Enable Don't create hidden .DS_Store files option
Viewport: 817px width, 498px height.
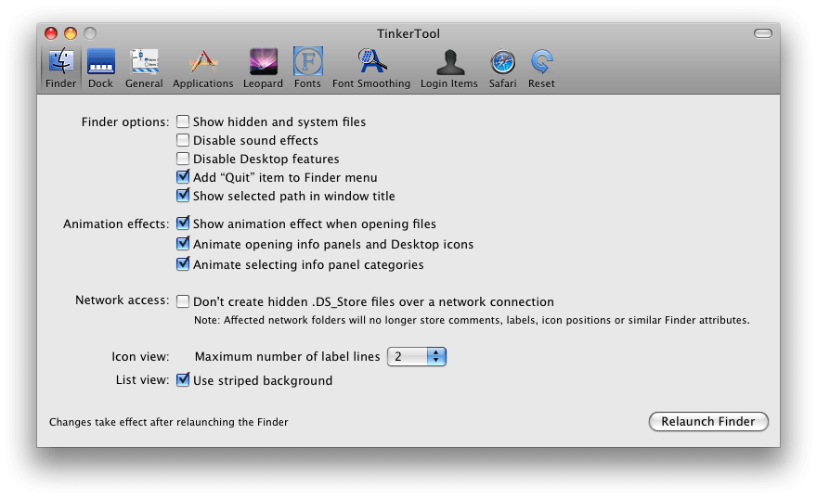[x=182, y=301]
